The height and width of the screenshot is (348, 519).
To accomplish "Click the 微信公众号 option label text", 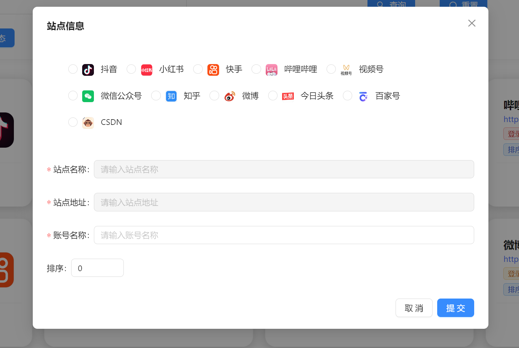I will coord(121,96).
